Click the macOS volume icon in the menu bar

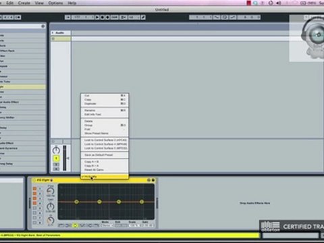(279, 3)
